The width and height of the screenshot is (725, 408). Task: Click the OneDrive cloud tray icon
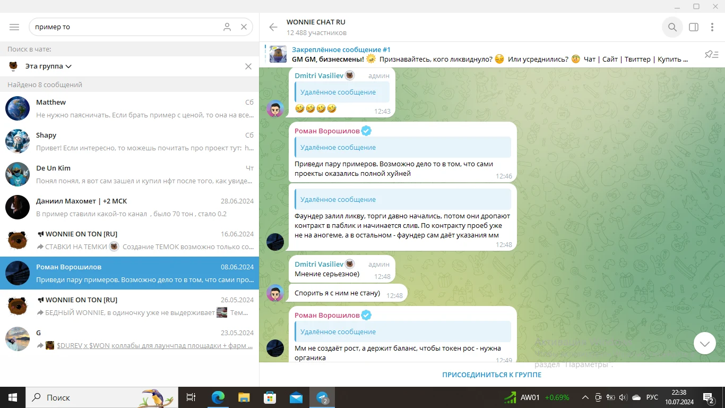tap(636, 397)
